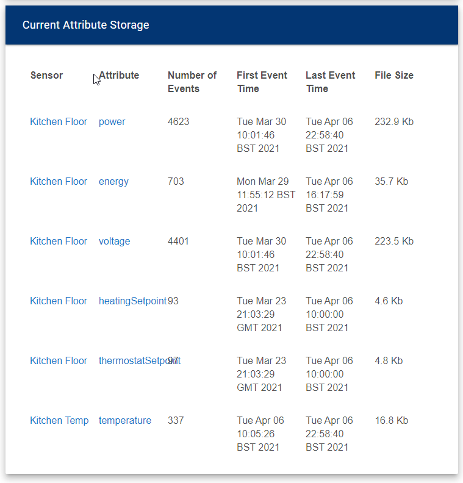Click the File Size column header
The width and height of the screenshot is (463, 483).
point(393,75)
